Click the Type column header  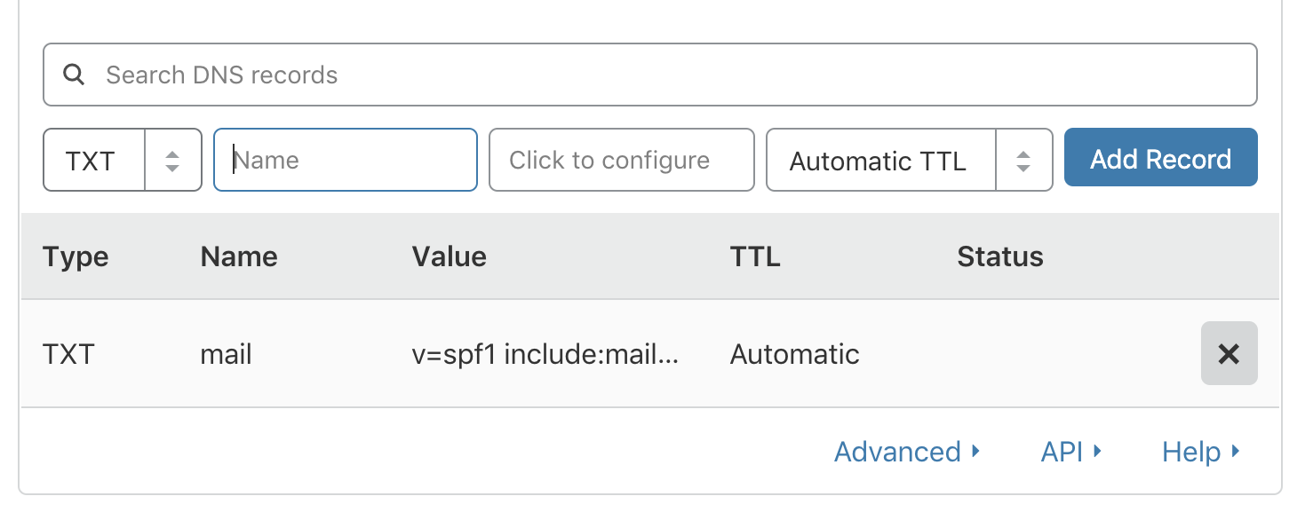click(x=76, y=257)
